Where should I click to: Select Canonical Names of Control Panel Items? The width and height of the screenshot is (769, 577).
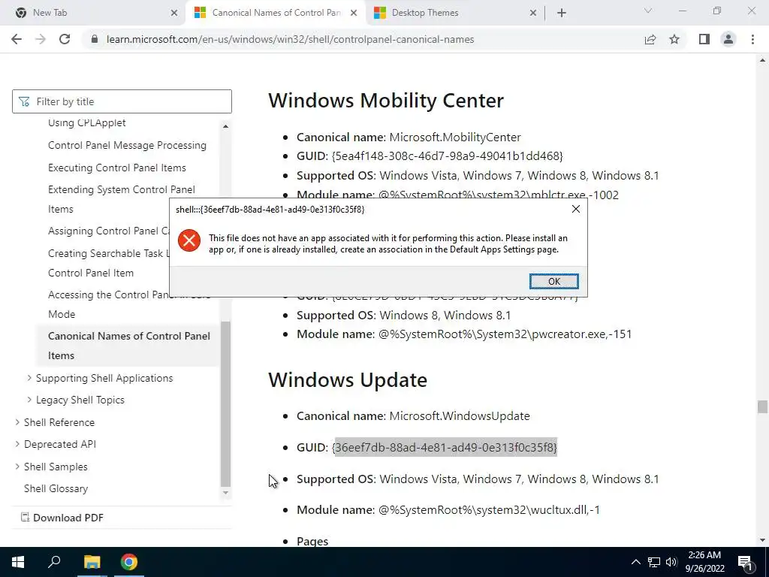129,346
